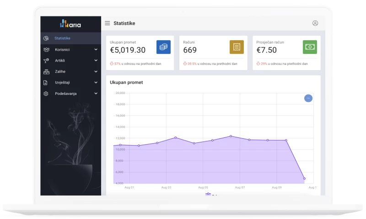This screenshot has width=366, height=219.
Task: Click the Maria logo in sidebar
Action: [70, 24]
